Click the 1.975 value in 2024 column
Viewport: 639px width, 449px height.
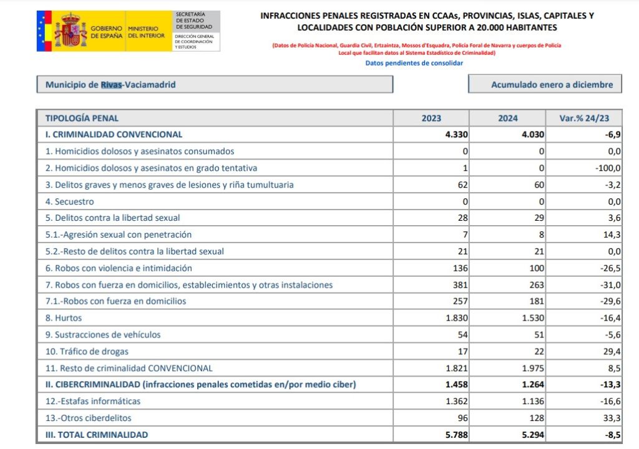click(x=533, y=368)
